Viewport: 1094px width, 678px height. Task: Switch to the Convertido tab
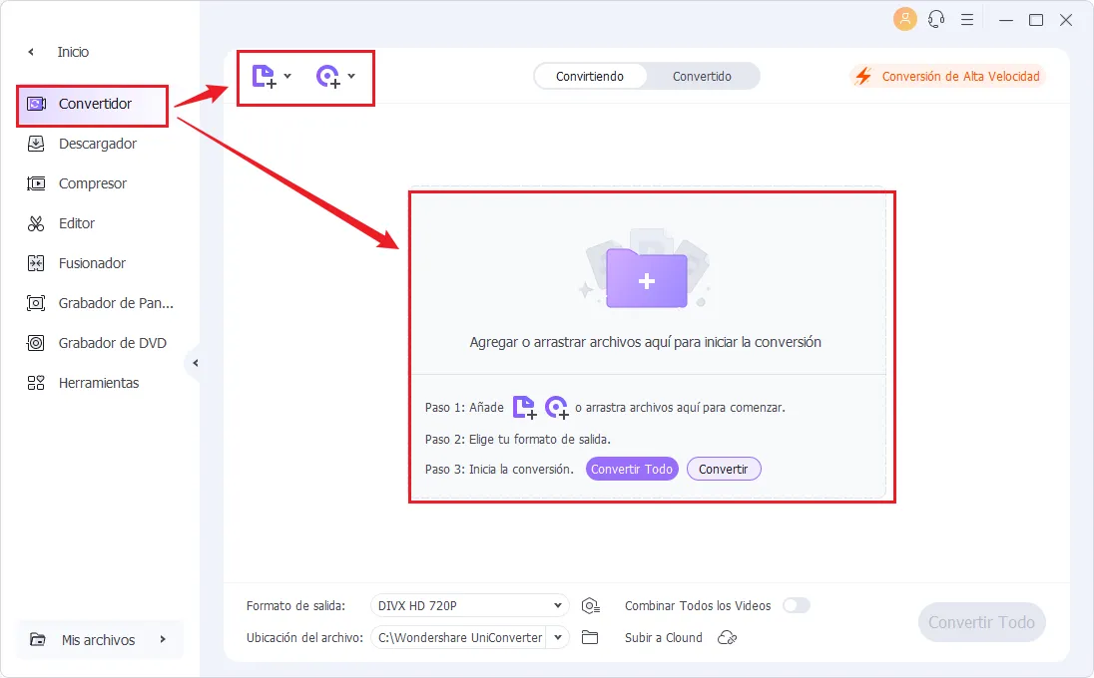[702, 77]
